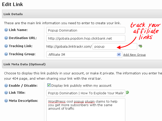The image size is (162, 121).
Task: Click 'http://gobala.linktrackr.com/' prefix text
Action: pyautogui.click(x=69, y=46)
